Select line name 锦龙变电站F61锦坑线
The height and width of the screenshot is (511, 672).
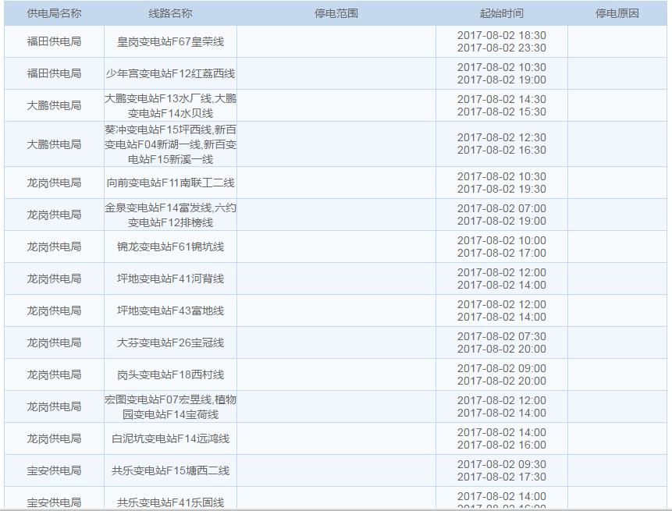(171, 247)
